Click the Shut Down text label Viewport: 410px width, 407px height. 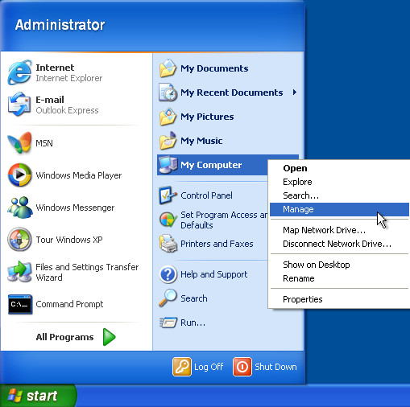tap(275, 367)
